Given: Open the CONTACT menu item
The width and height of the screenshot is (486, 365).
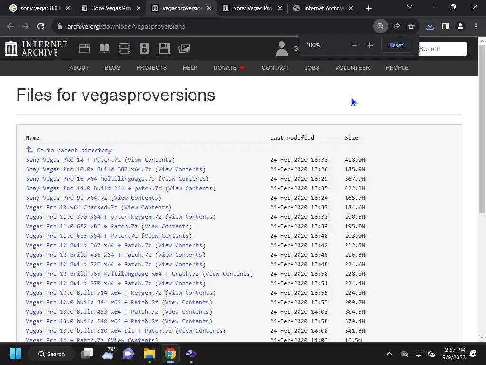Looking at the screenshot, I should point(275,67).
